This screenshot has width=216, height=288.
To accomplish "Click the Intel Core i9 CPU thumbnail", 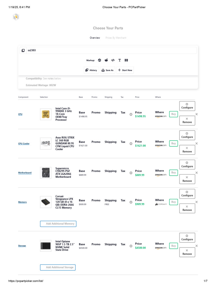I will click(x=46, y=114).
